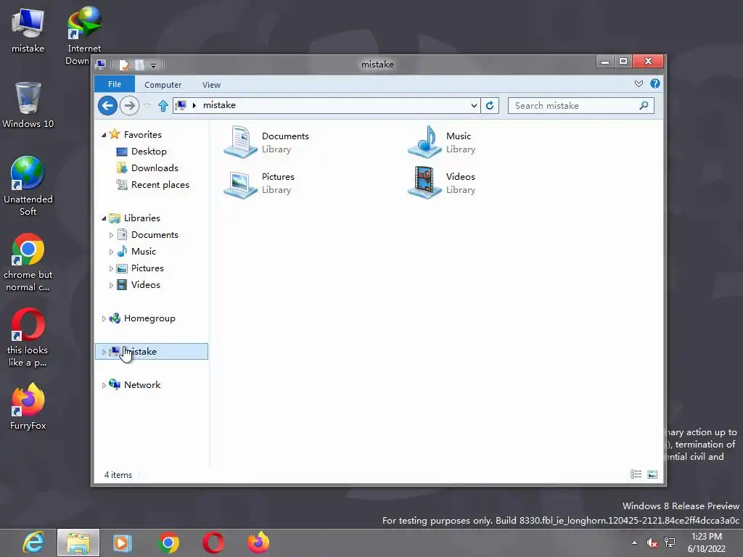Select Unattended Soft desktop shortcut

[28, 186]
